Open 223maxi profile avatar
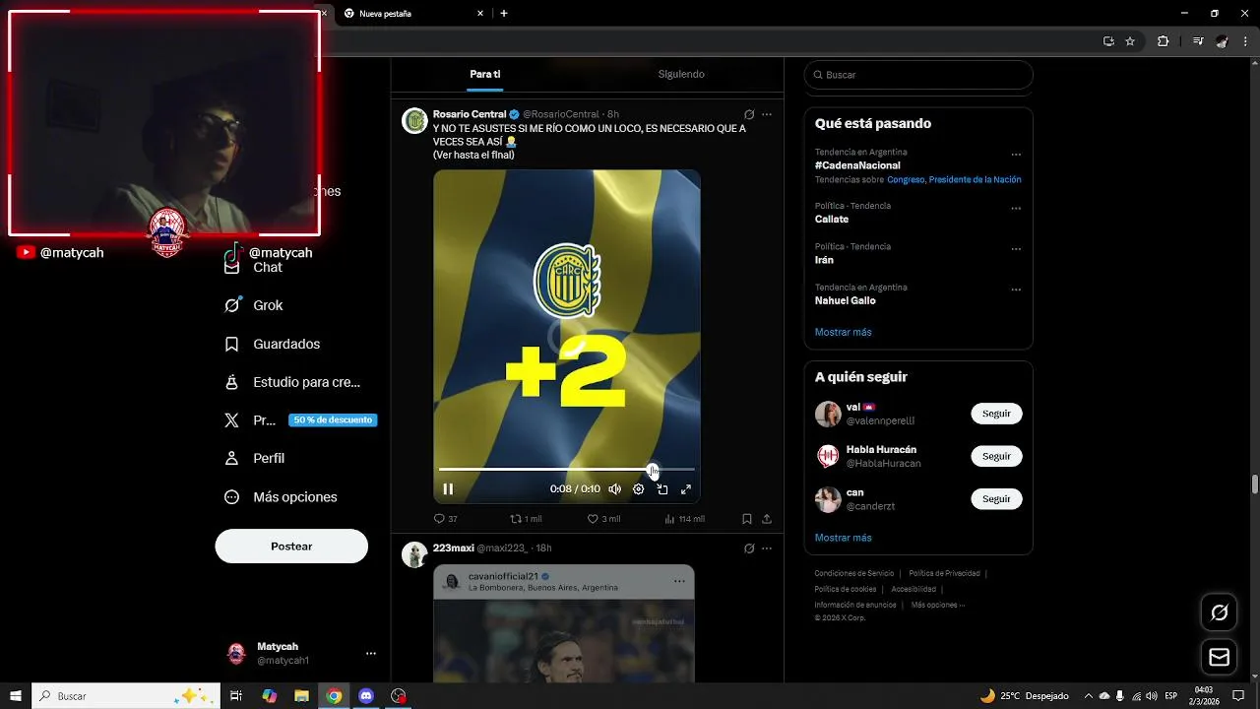1260x709 pixels. [x=414, y=554]
